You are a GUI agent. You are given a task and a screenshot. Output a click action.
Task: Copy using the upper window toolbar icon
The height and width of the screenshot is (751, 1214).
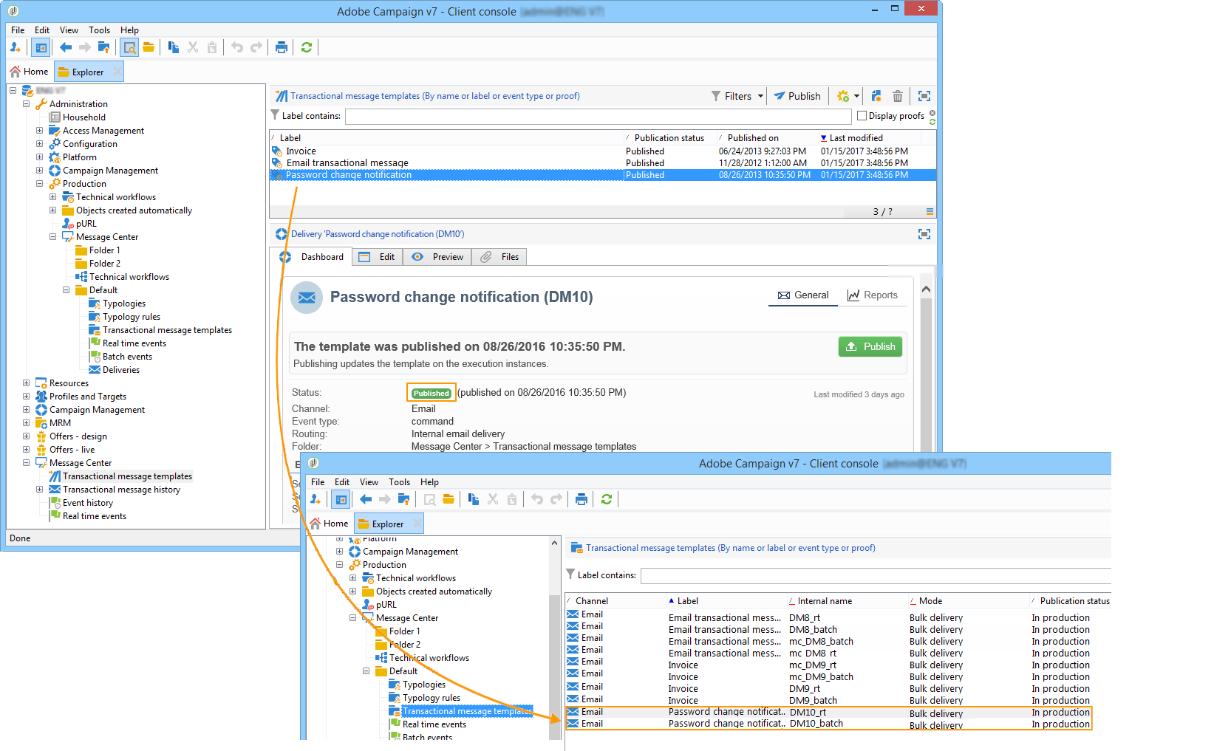(174, 47)
